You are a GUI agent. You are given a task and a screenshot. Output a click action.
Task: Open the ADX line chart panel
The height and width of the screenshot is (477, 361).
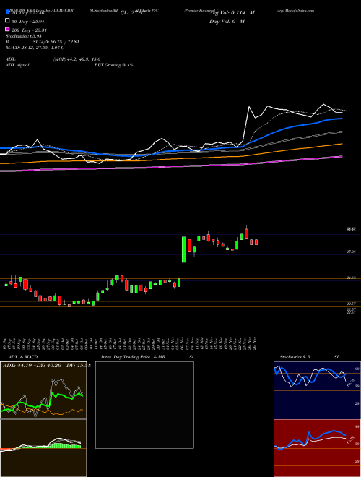[43, 390]
